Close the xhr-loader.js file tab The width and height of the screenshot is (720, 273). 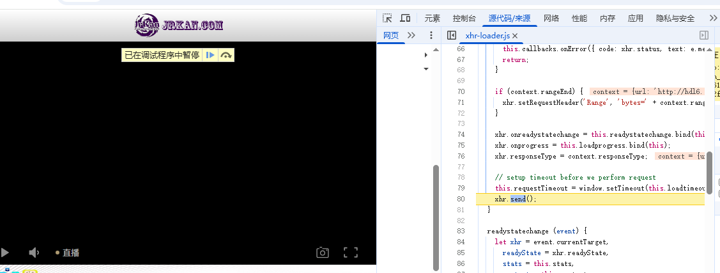click(515, 36)
